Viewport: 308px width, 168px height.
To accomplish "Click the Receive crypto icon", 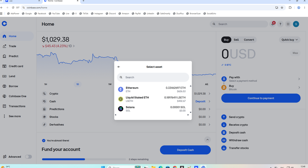I will (x=224, y=125).
